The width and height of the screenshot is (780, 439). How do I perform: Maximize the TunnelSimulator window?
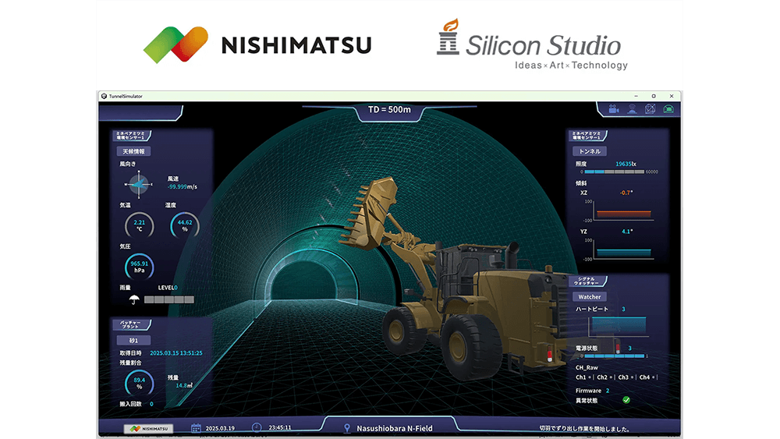(x=654, y=96)
